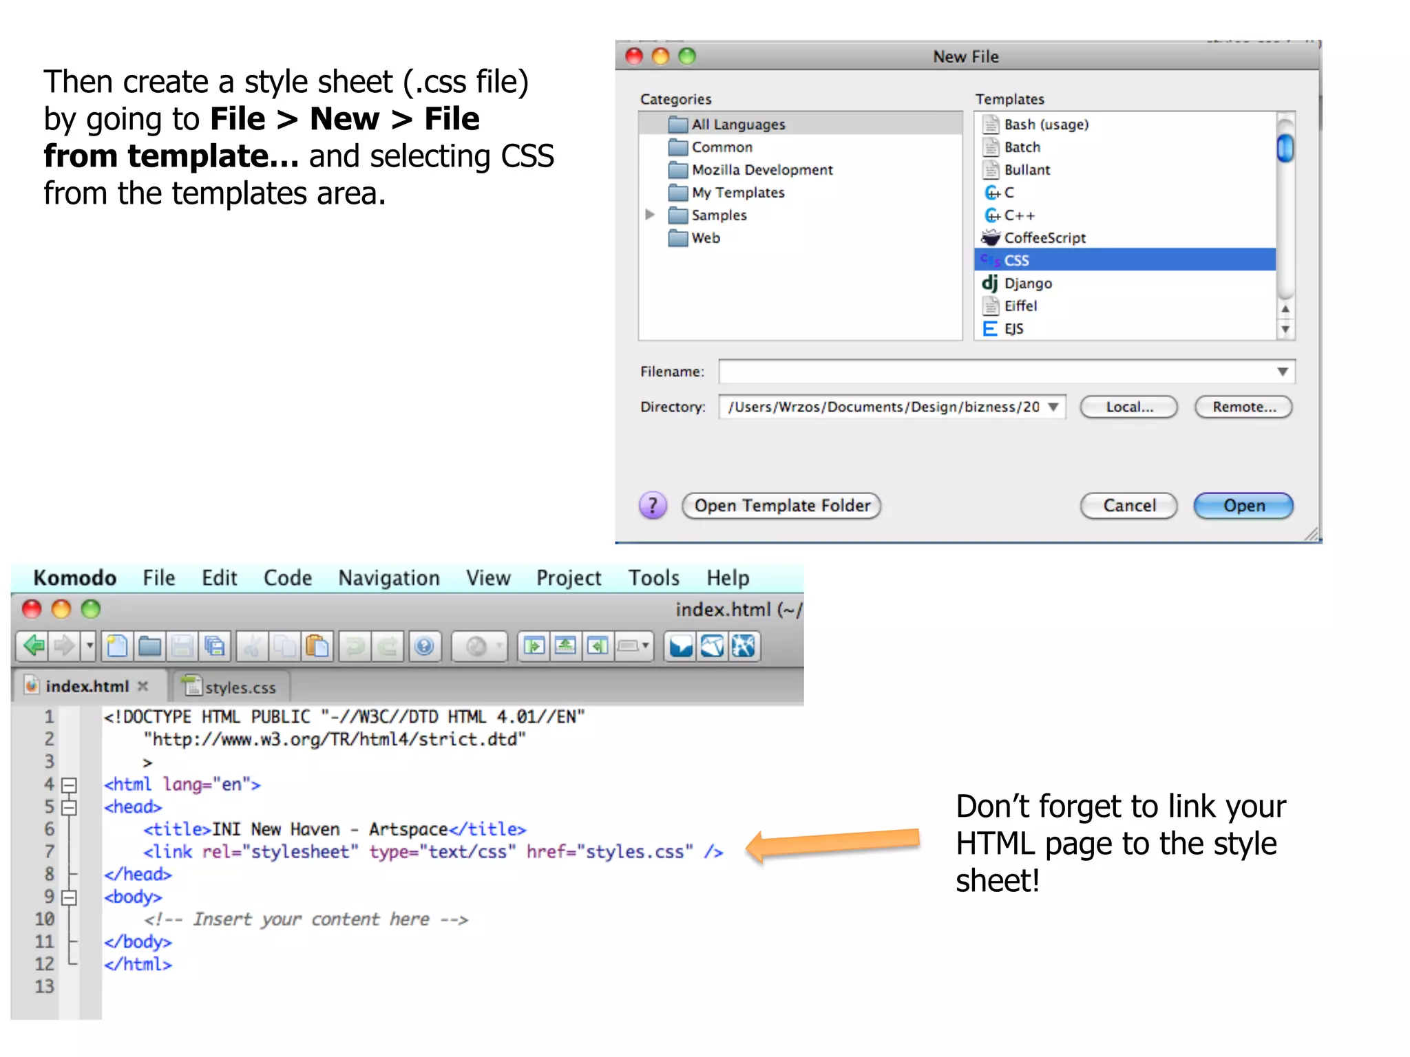Switch to the index.html tab
The width and height of the screenshot is (1410, 1057).
tap(87, 686)
